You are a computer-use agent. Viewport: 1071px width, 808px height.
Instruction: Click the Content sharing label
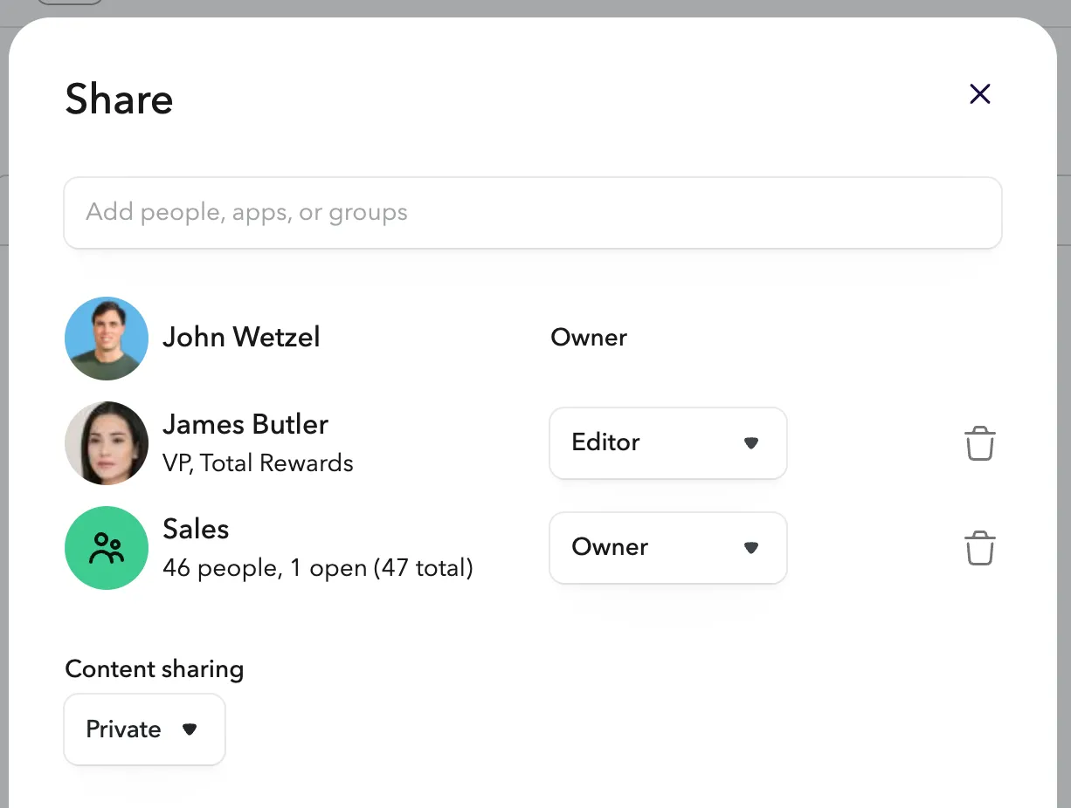pyautogui.click(x=155, y=669)
